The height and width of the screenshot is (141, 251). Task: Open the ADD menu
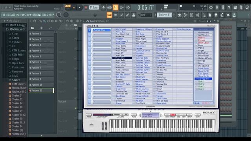coord(13,15)
